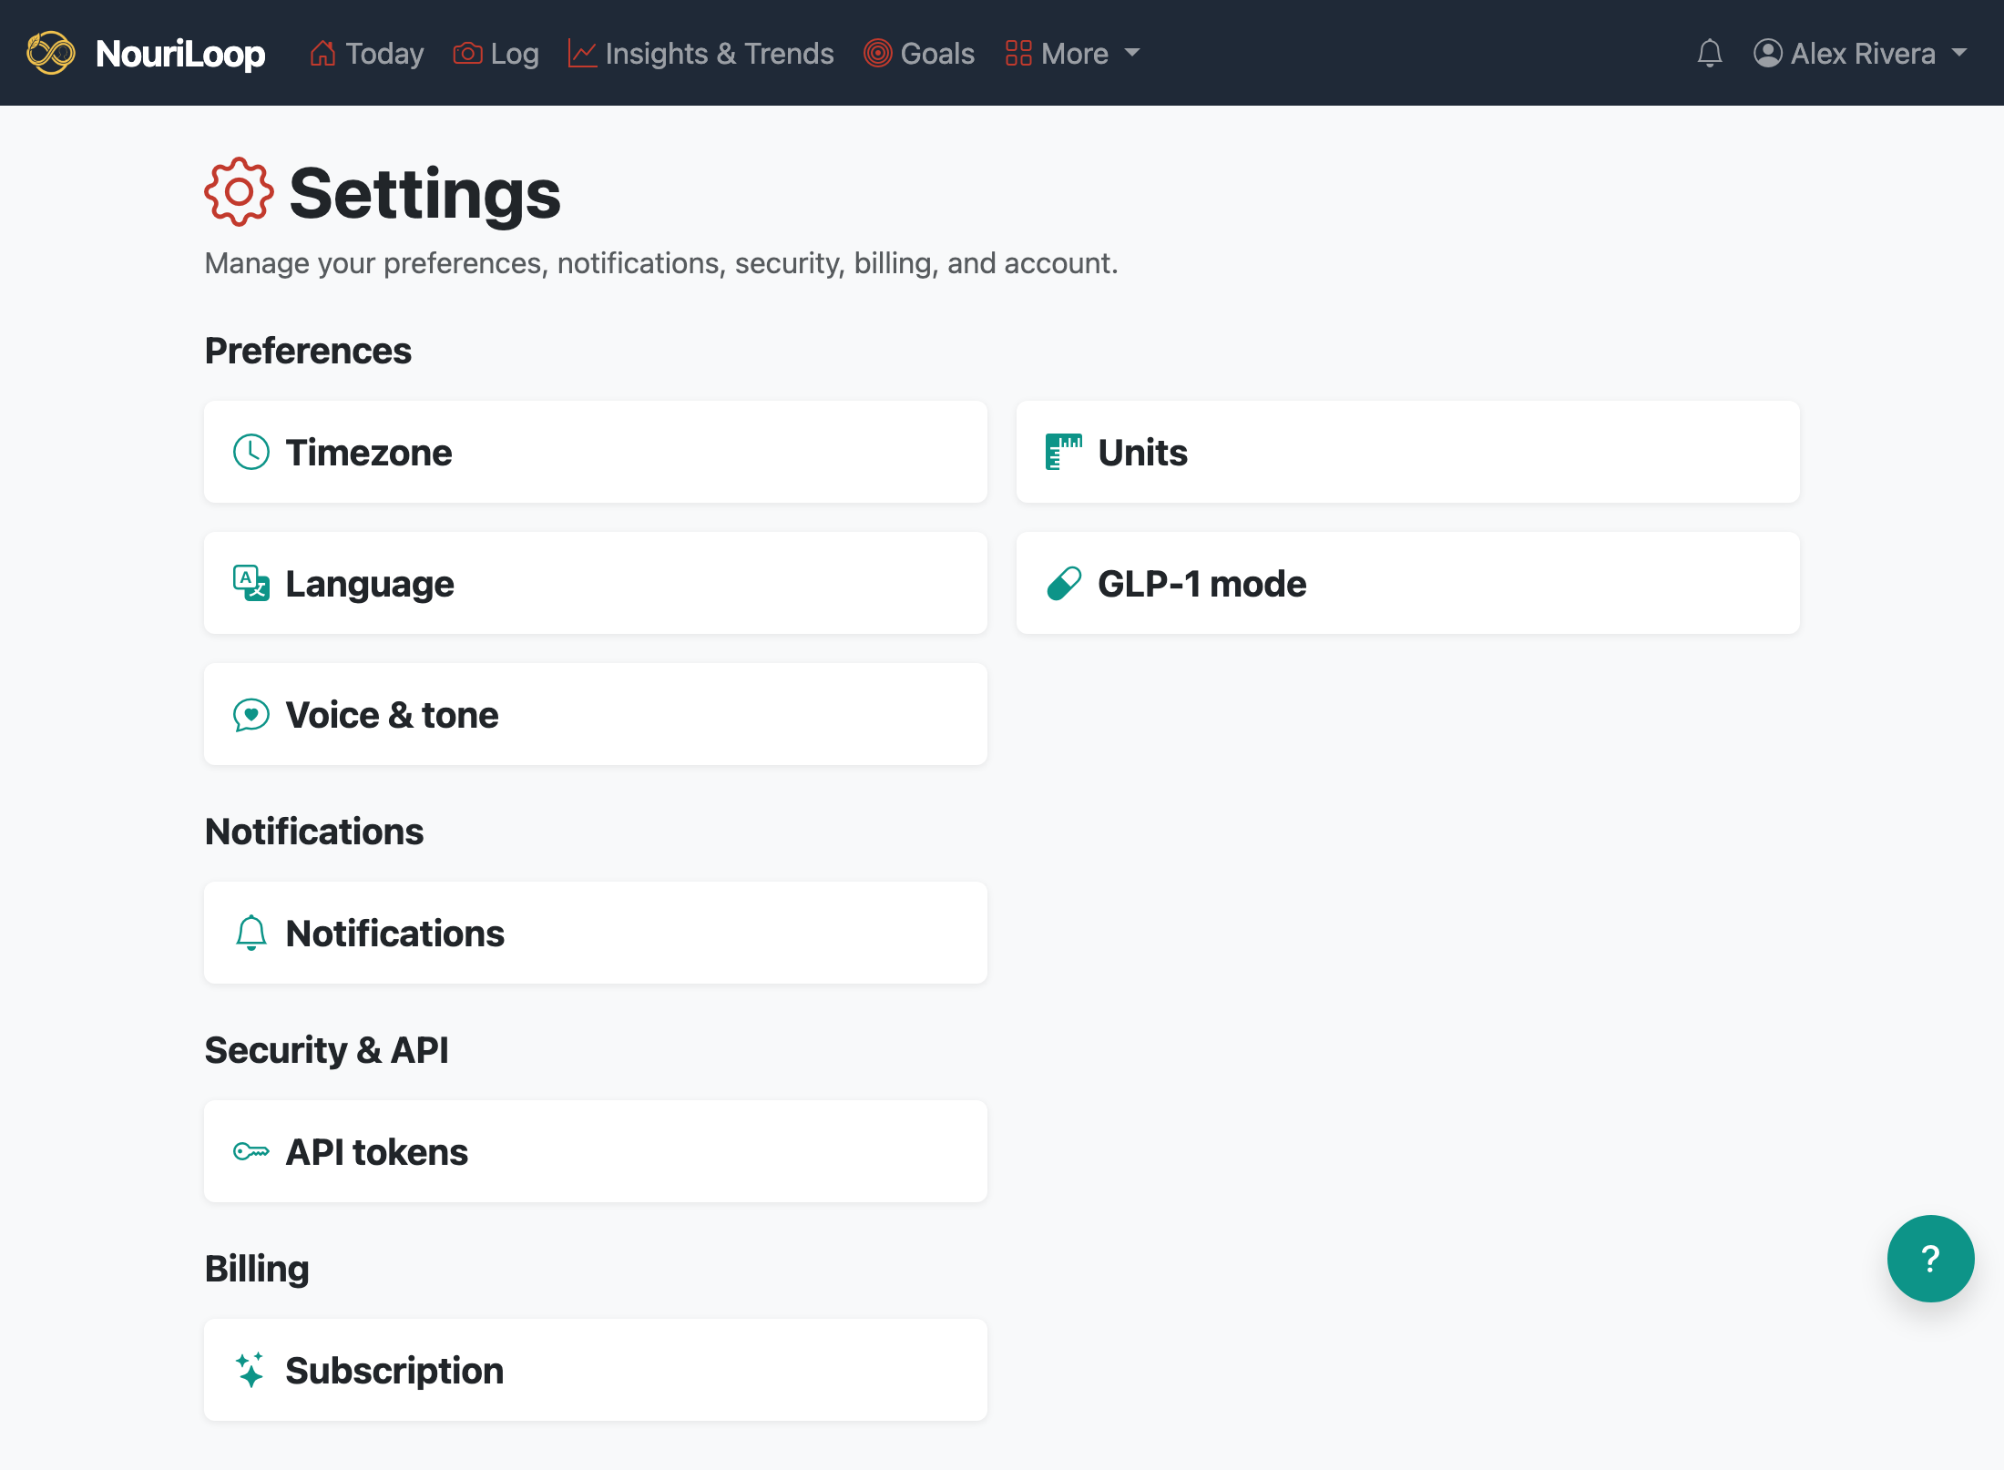Click the 'Manage your preferences' description text
Viewport: 2004px width, 1470px height.
coord(661,263)
